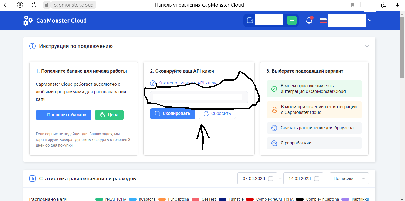Click the heading 1. Пополните баланс для начала работы

pyautogui.click(x=81, y=71)
